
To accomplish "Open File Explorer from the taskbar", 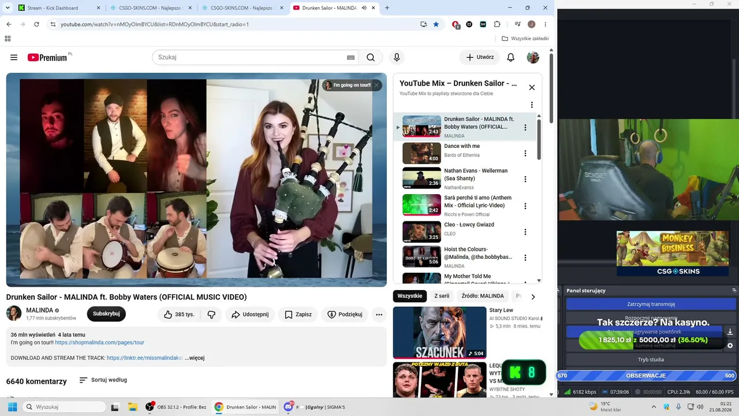I will coord(132,407).
